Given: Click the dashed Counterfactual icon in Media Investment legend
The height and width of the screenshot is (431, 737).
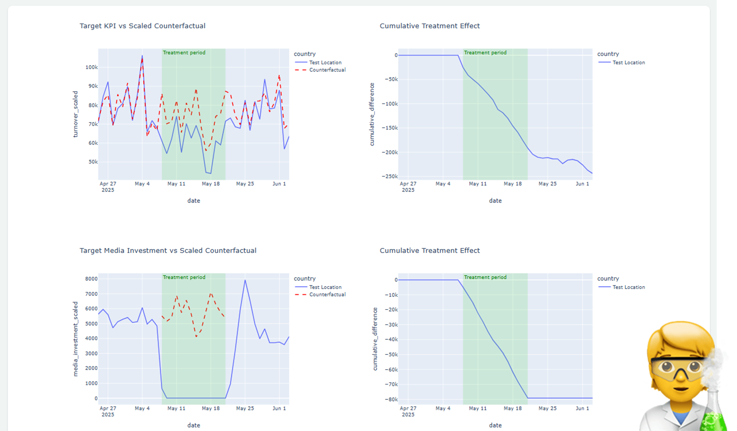Looking at the screenshot, I should pyautogui.click(x=300, y=294).
